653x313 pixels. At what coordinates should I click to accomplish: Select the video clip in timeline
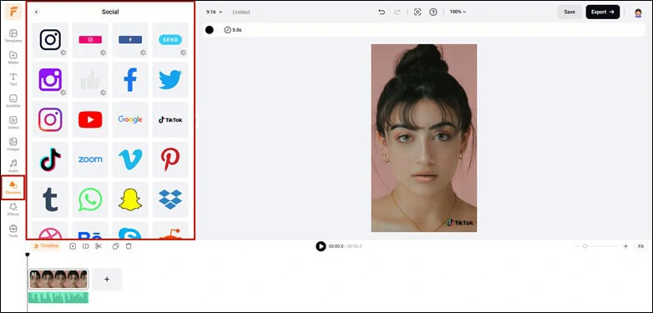point(58,279)
